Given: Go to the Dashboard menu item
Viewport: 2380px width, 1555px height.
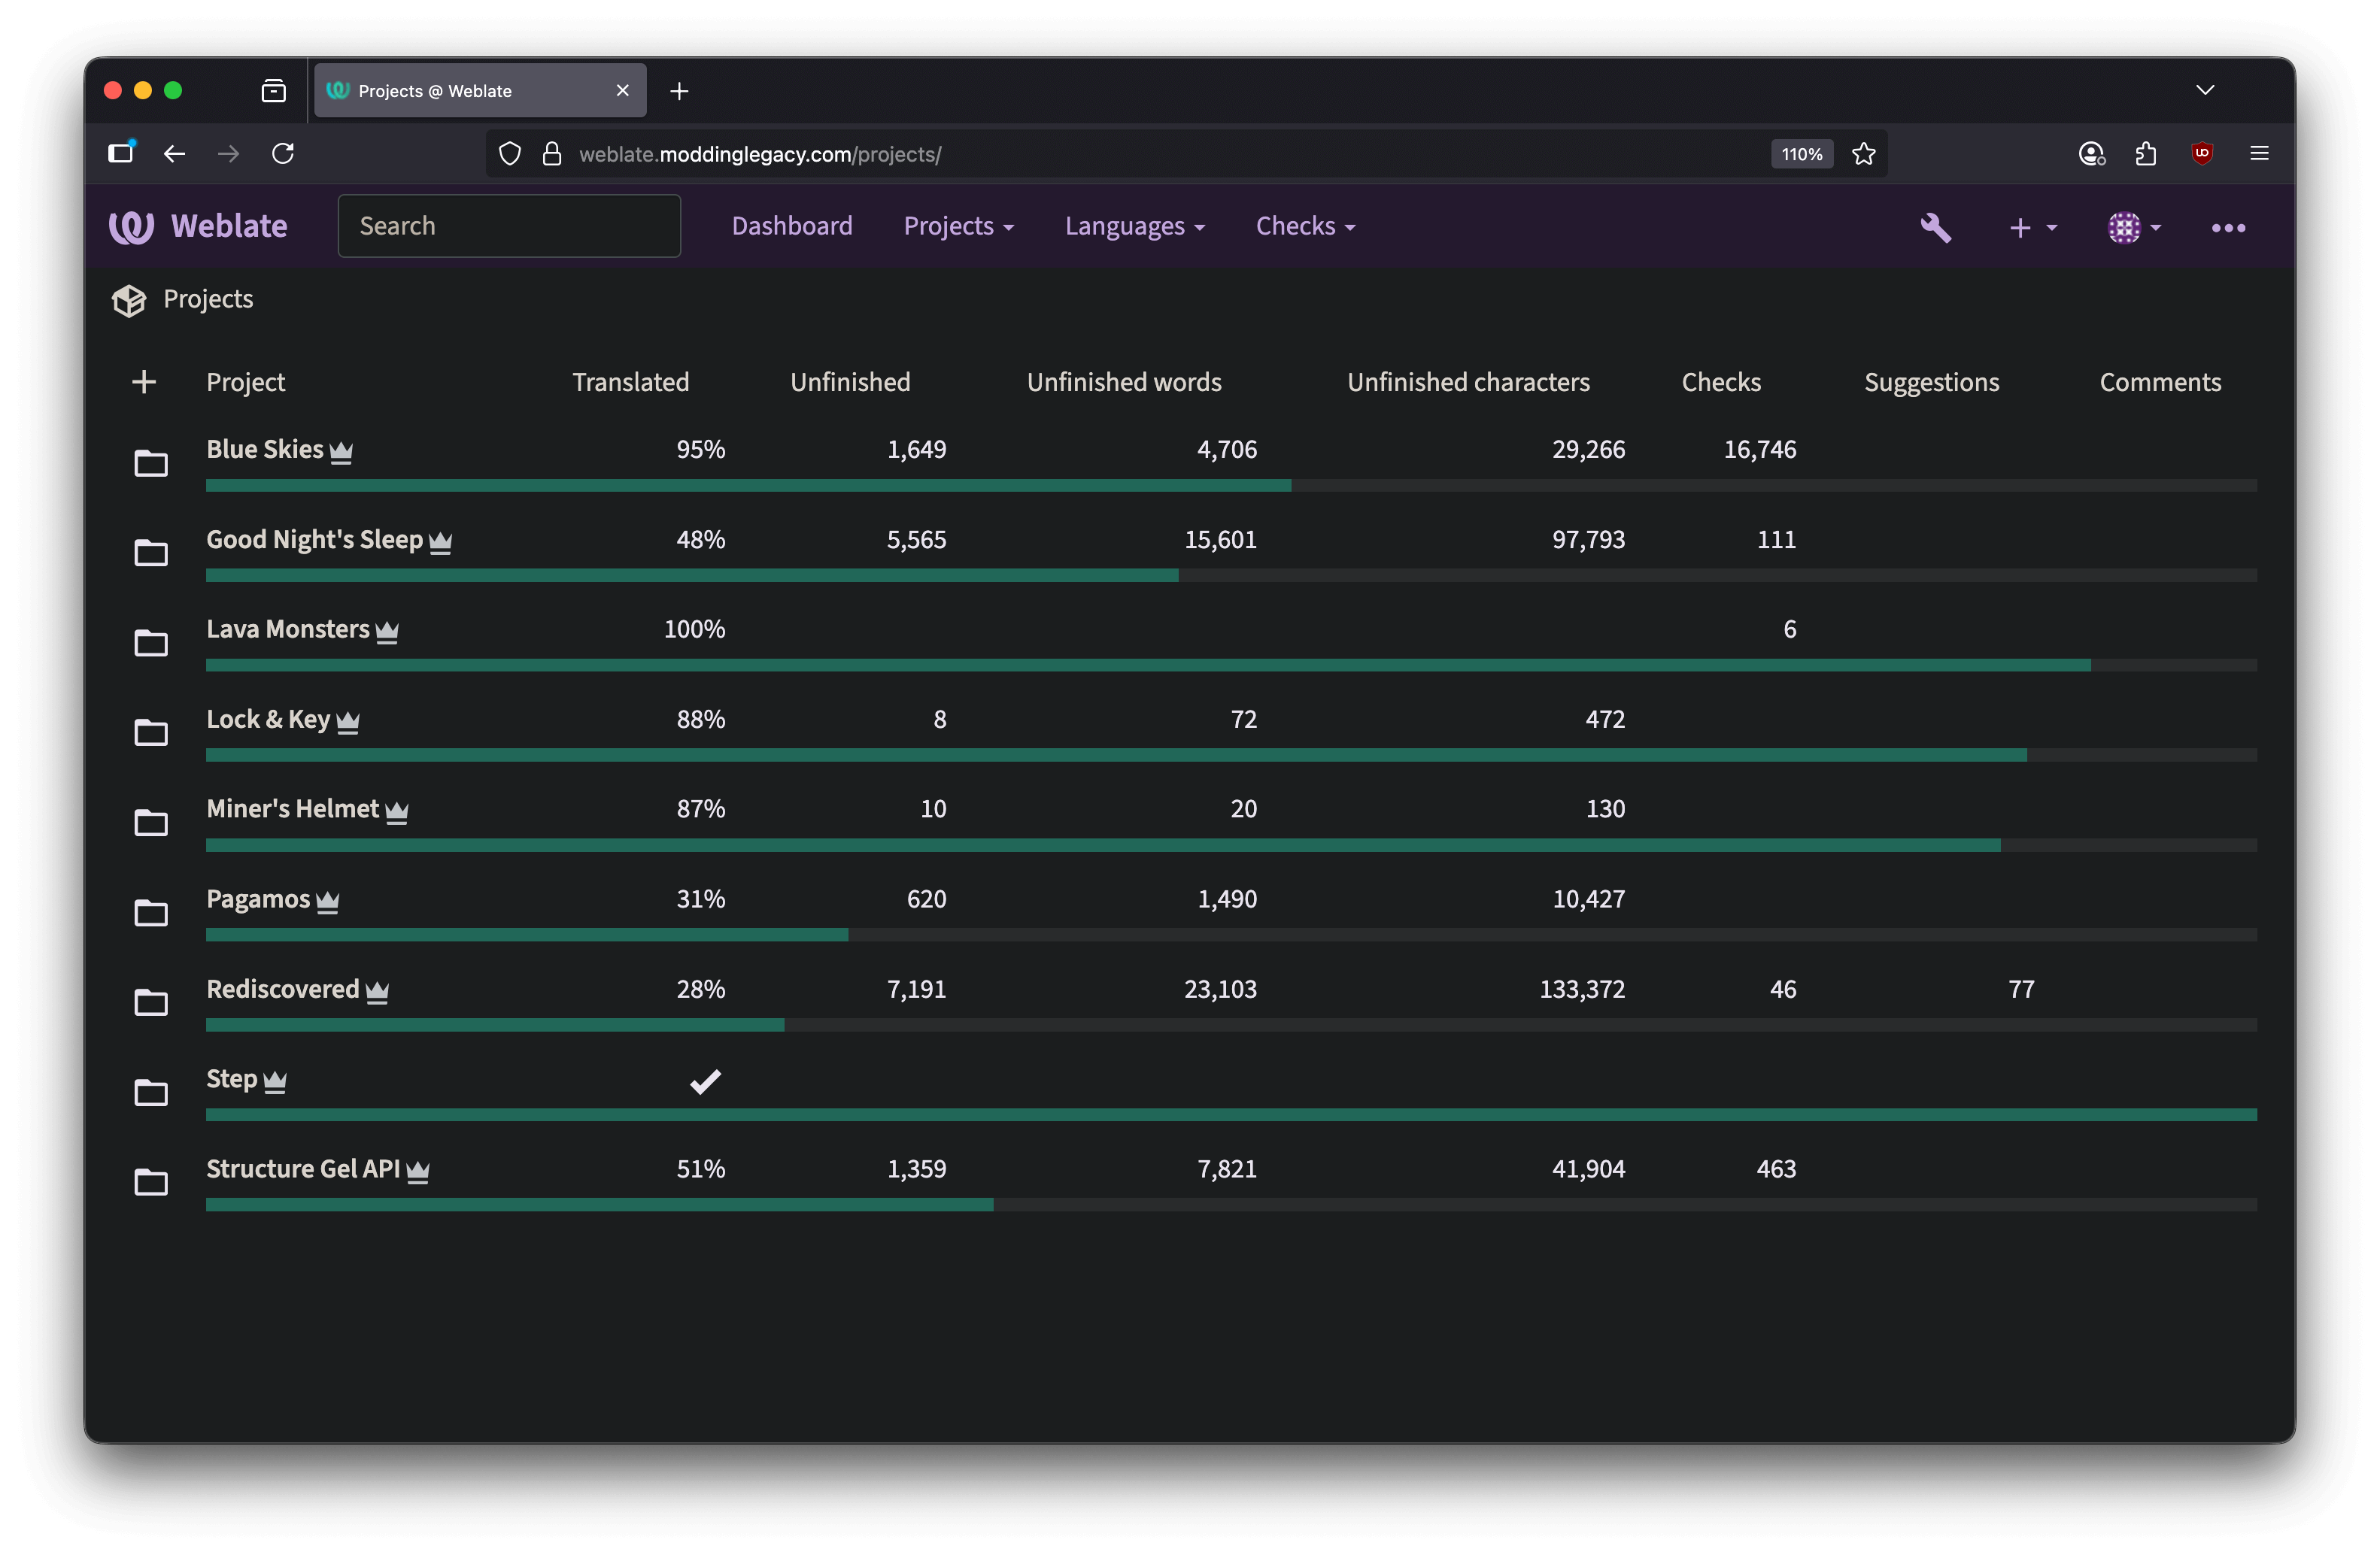Looking at the screenshot, I should (791, 227).
